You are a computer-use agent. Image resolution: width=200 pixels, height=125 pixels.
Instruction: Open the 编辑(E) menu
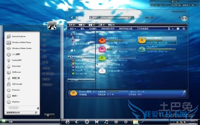[x=82, y=25]
